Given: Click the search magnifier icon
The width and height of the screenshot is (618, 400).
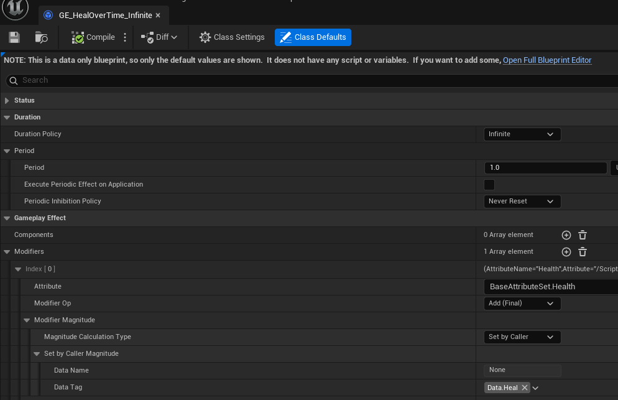Looking at the screenshot, I should click(x=14, y=80).
